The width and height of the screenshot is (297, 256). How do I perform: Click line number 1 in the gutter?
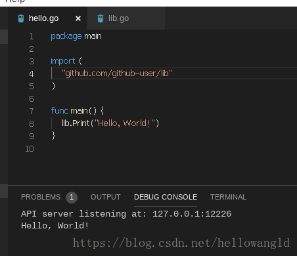32,37
